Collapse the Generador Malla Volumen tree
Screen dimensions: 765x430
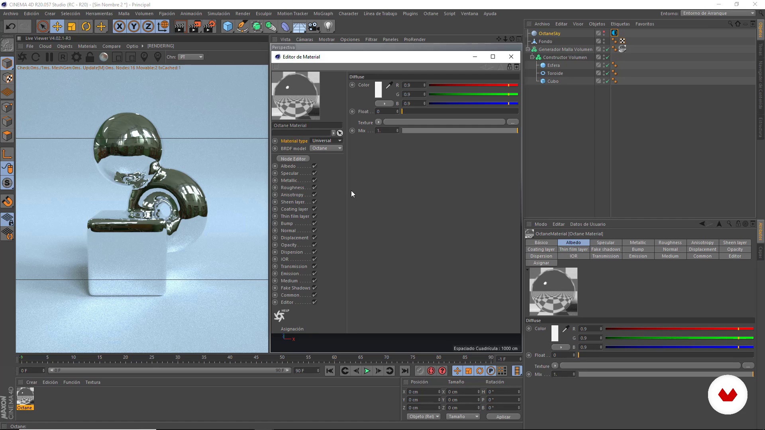pyautogui.click(x=528, y=49)
